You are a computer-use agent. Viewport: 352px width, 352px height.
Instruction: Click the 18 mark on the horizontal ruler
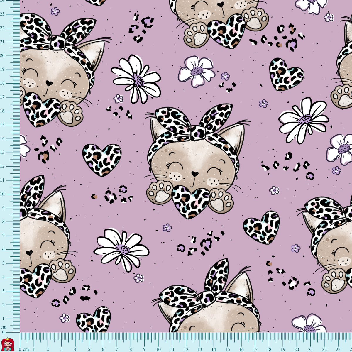click(269, 349)
